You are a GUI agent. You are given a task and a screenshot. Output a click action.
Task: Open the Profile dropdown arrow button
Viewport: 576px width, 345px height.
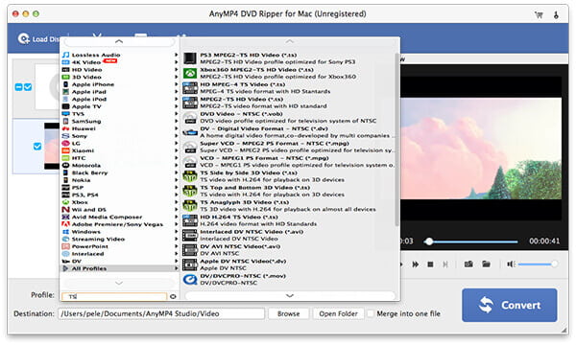click(x=173, y=296)
